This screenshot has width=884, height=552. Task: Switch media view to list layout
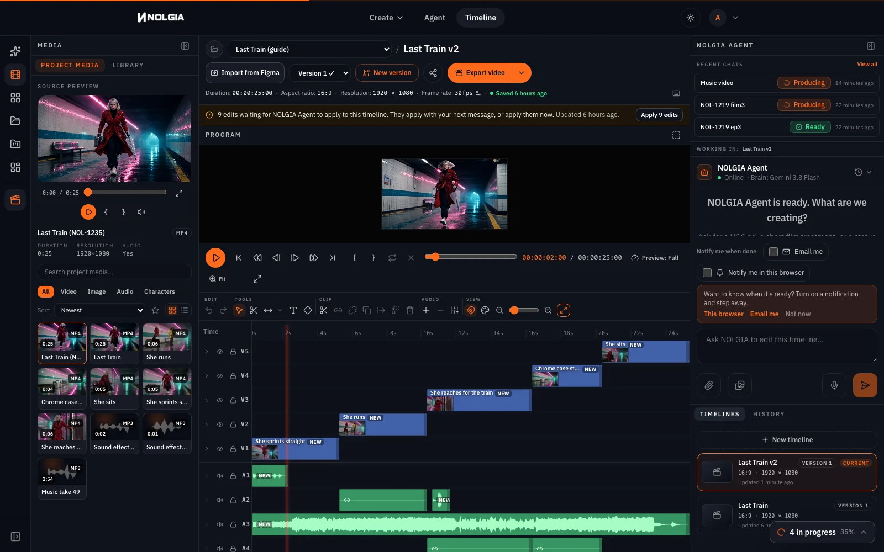click(185, 310)
